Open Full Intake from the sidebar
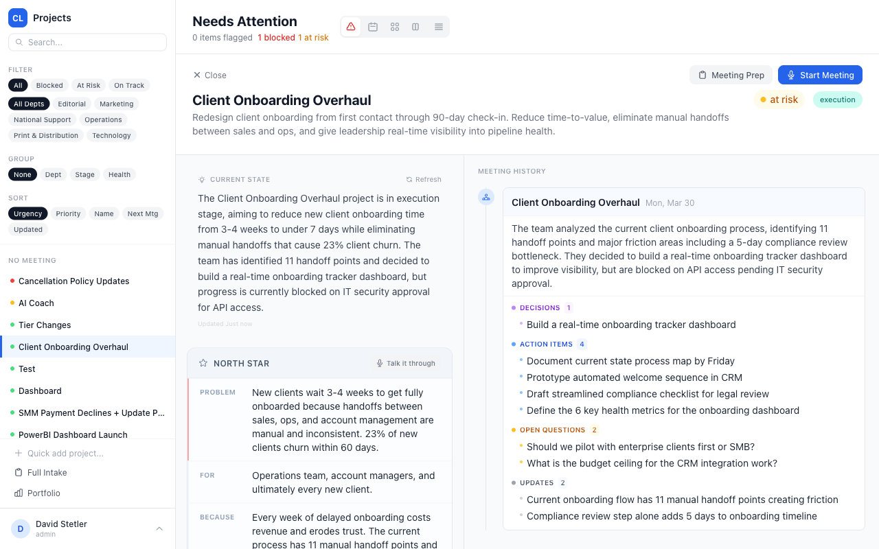This screenshot has width=879, height=549. pos(47,472)
